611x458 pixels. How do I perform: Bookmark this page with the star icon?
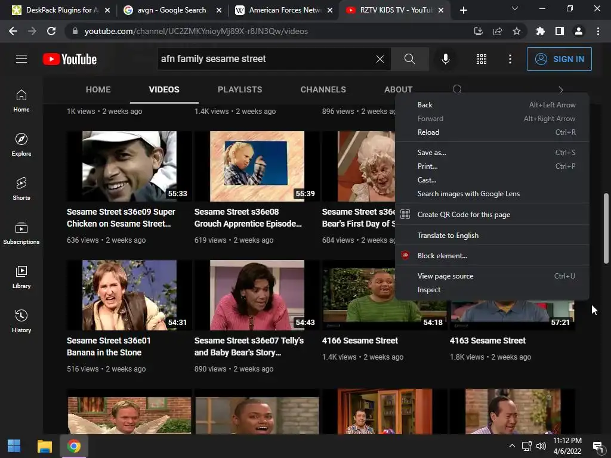click(517, 31)
